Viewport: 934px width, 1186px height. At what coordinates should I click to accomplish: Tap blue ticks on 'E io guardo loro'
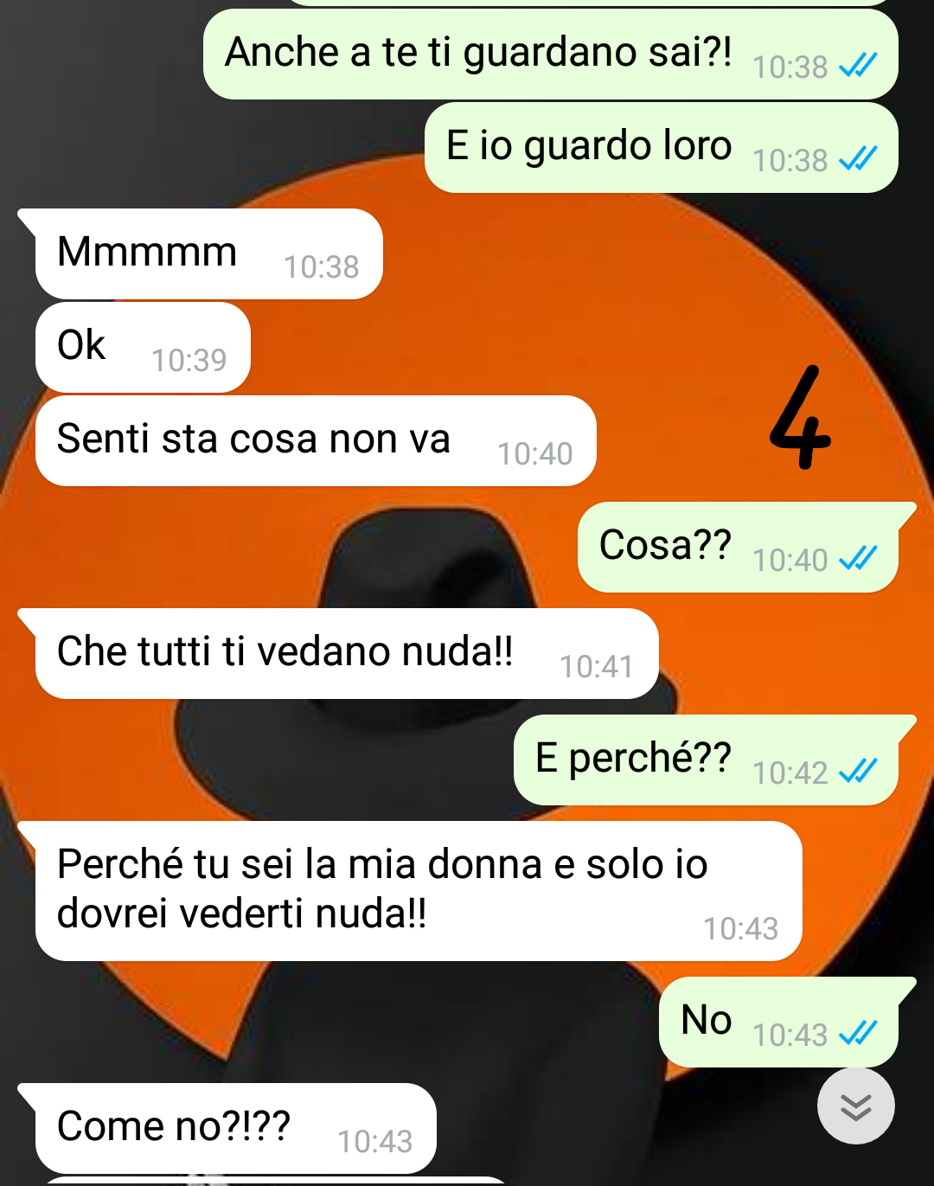pyautogui.click(x=858, y=158)
